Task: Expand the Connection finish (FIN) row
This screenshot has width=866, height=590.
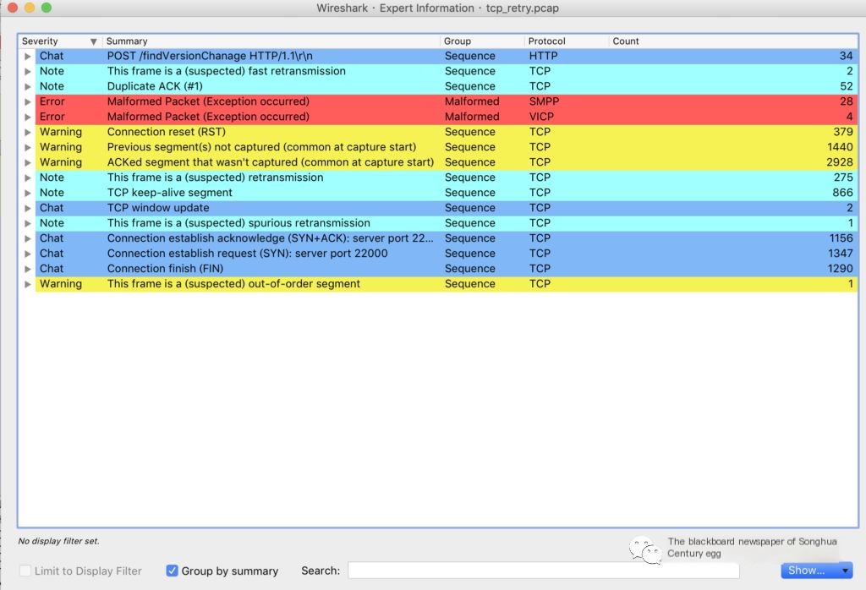Action: (x=28, y=269)
